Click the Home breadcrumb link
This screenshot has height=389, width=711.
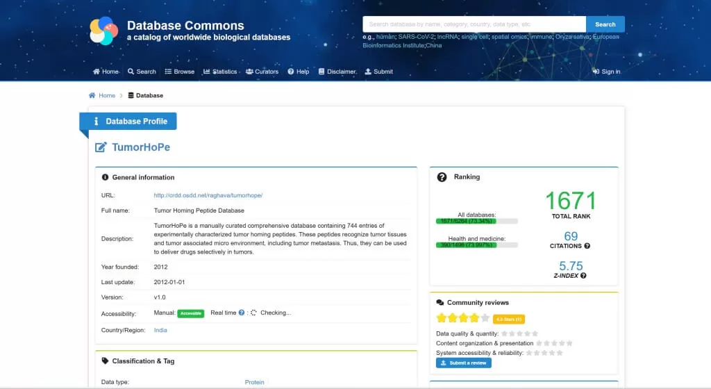pyautogui.click(x=107, y=95)
